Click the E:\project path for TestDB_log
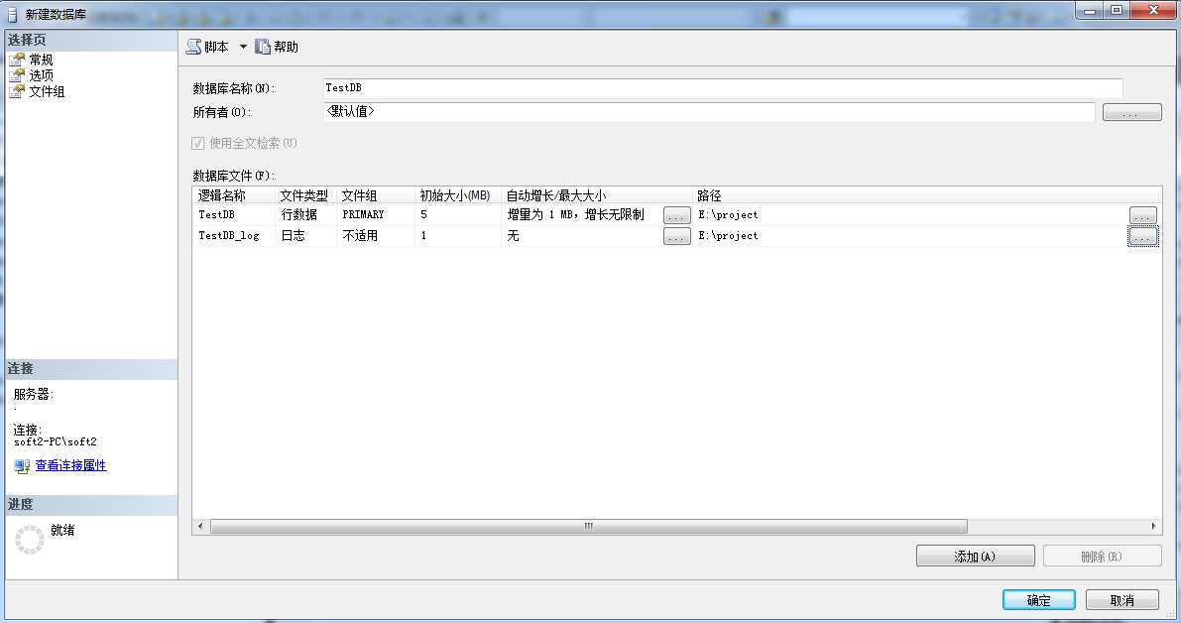The width and height of the screenshot is (1181, 623). pos(910,236)
